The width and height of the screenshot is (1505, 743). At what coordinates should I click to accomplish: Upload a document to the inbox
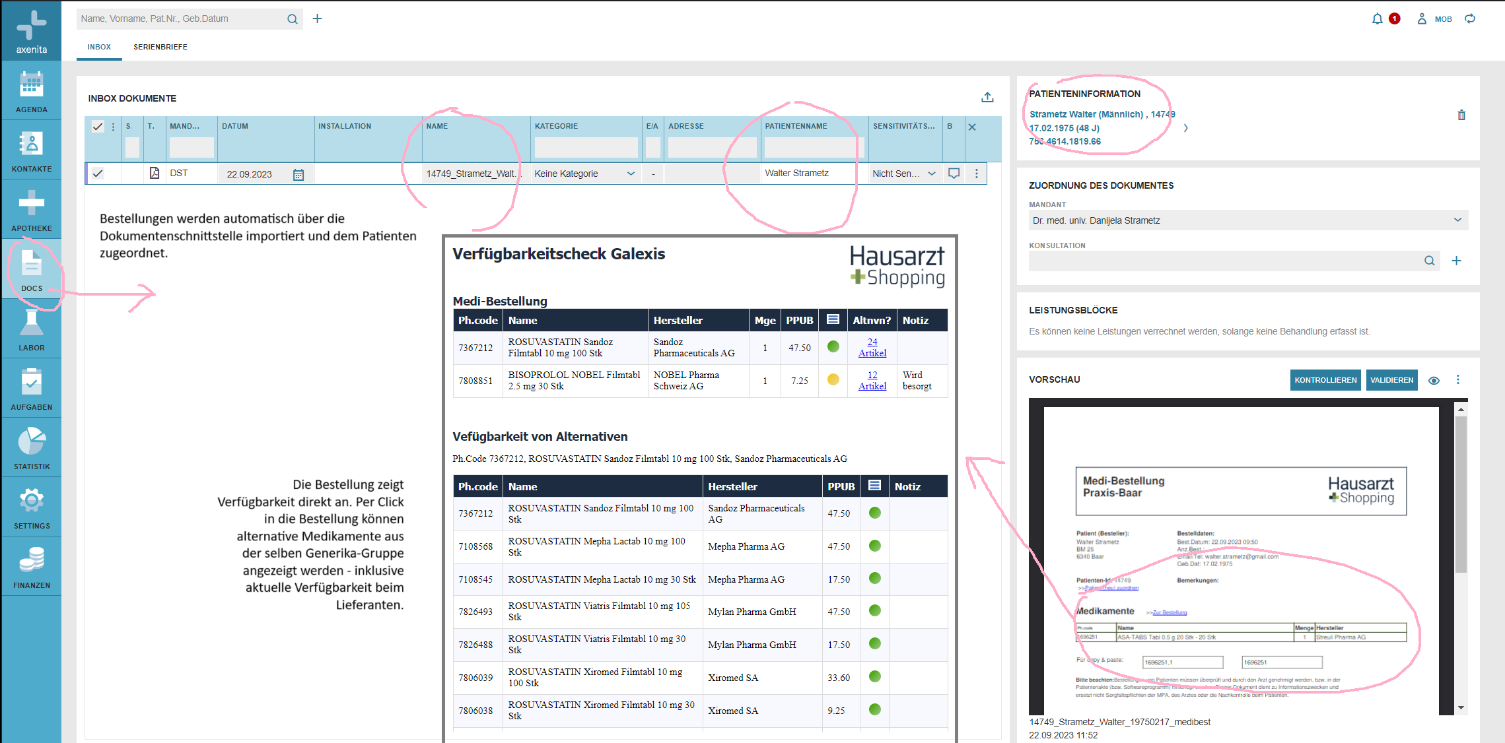coord(987,98)
